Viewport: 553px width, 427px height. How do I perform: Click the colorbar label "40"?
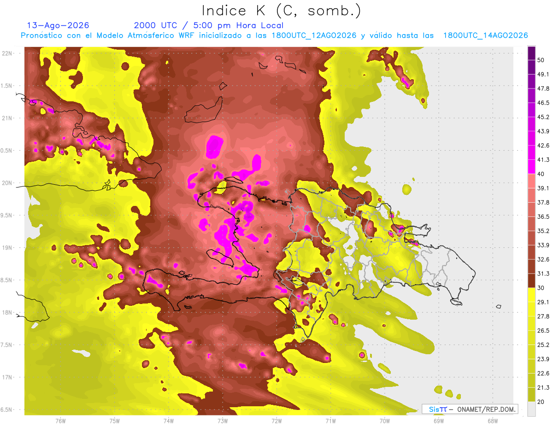(541, 174)
